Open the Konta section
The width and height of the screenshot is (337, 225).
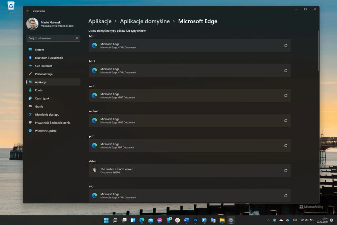53,90
